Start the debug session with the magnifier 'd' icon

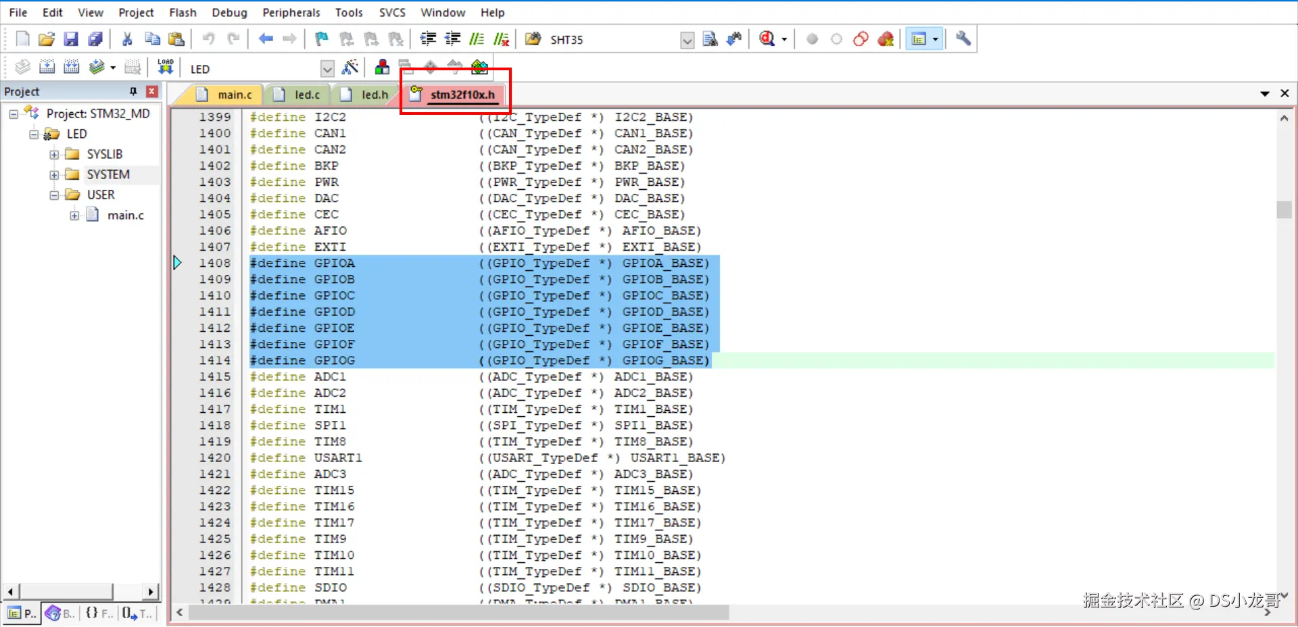(x=767, y=39)
